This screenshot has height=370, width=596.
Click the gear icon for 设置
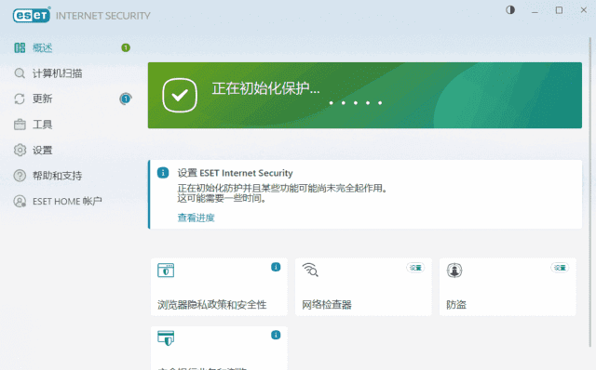click(x=20, y=151)
